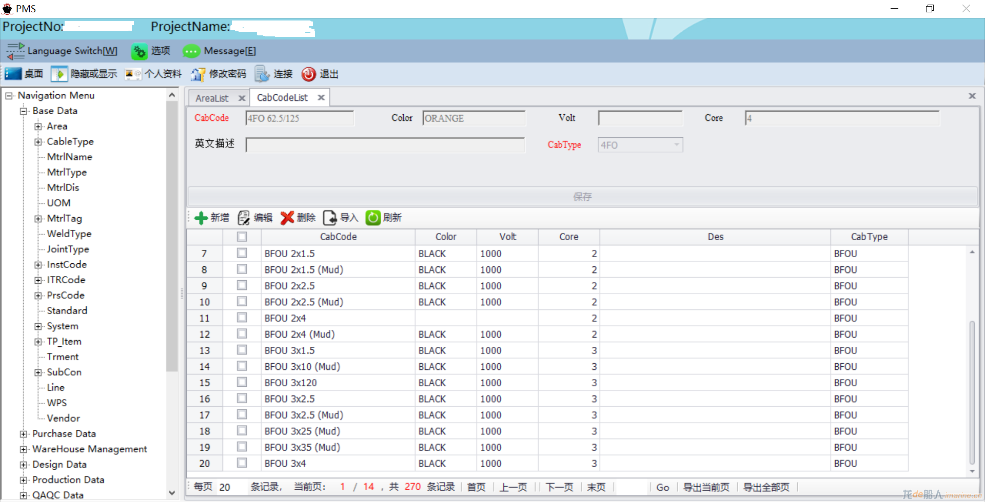Viewport: 985px width, 502px height.
Task: Check the box for BFOU 3x2.5 (Mud) row
Action: pyautogui.click(x=242, y=414)
